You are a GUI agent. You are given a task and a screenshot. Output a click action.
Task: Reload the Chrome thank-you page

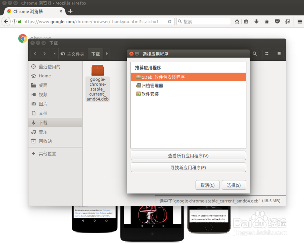[170, 21]
